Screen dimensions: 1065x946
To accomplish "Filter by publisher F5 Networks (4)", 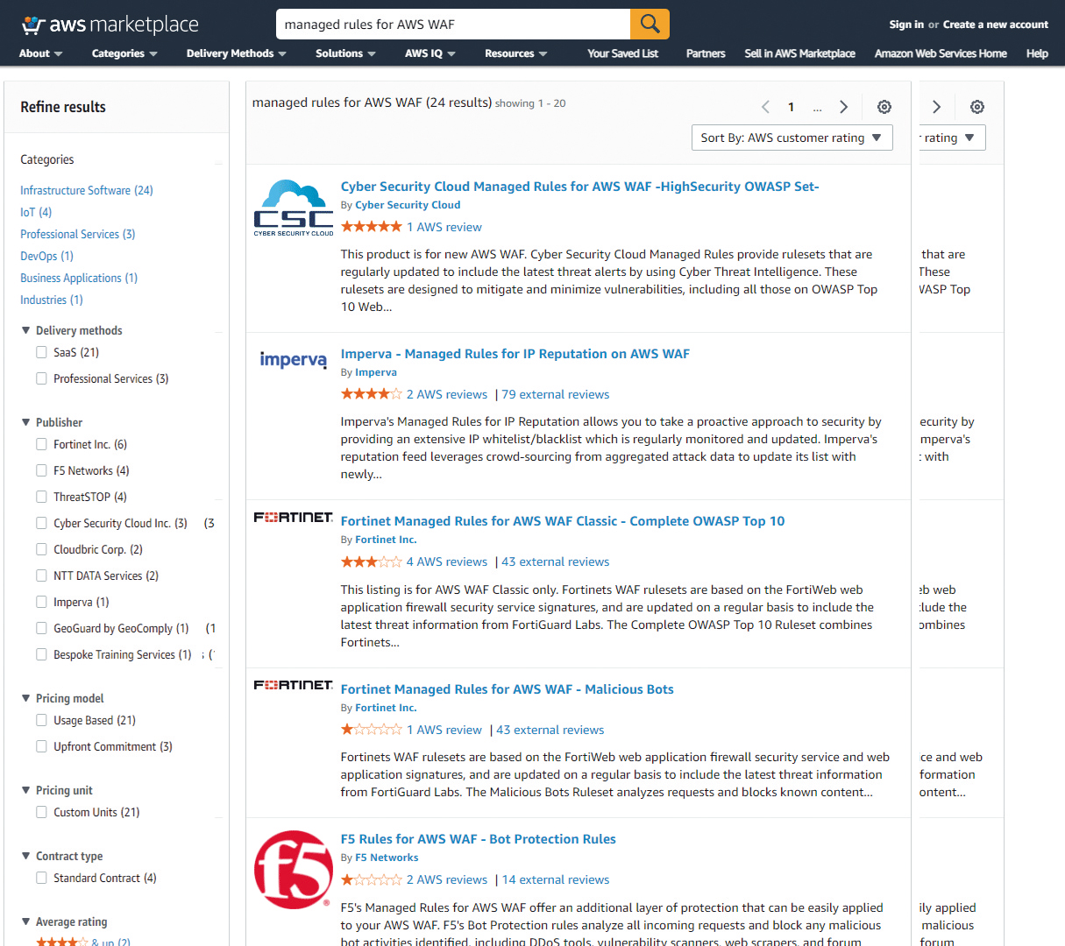I will (x=41, y=470).
